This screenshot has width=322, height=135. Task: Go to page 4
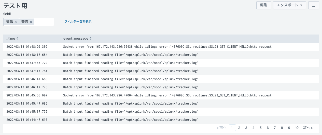[x=253, y=128]
